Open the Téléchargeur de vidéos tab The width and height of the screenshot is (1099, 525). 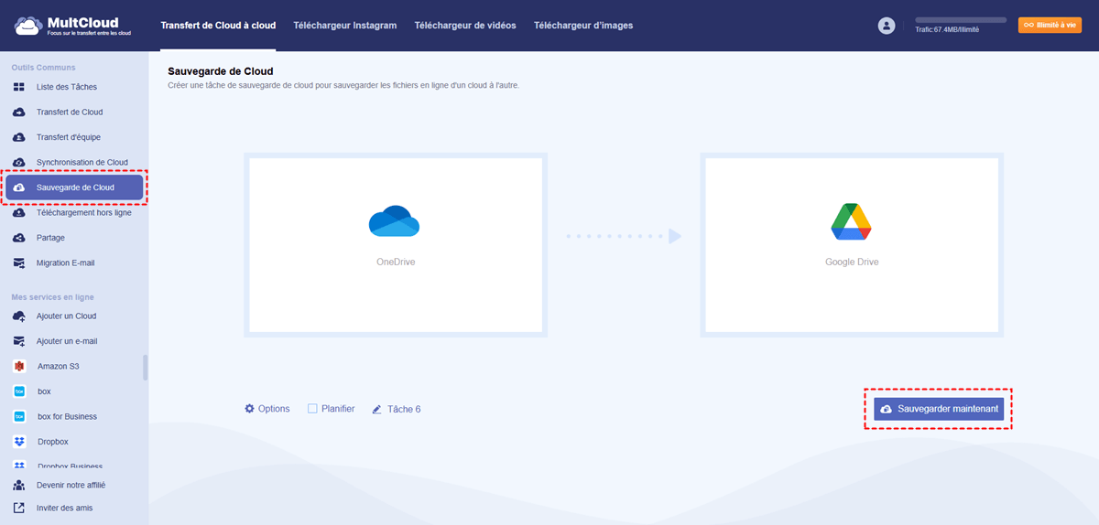click(465, 26)
